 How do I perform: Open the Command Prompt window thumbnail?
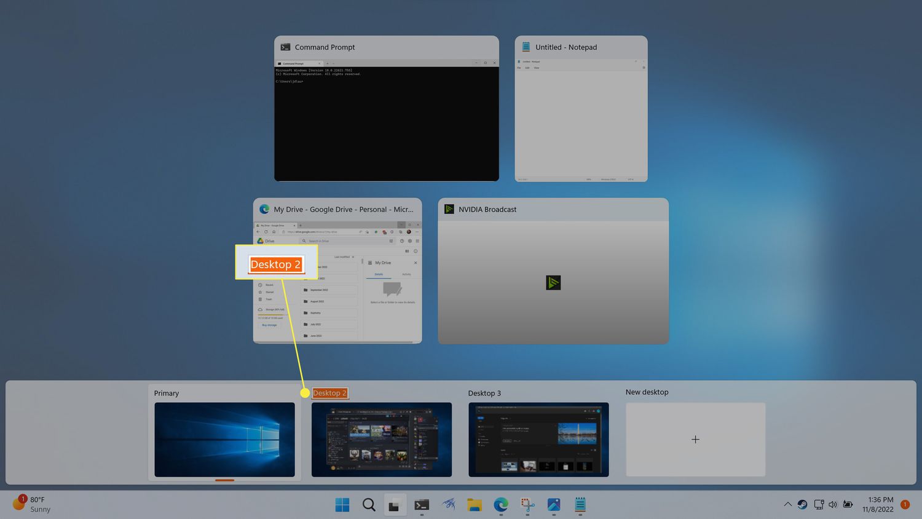coord(386,123)
